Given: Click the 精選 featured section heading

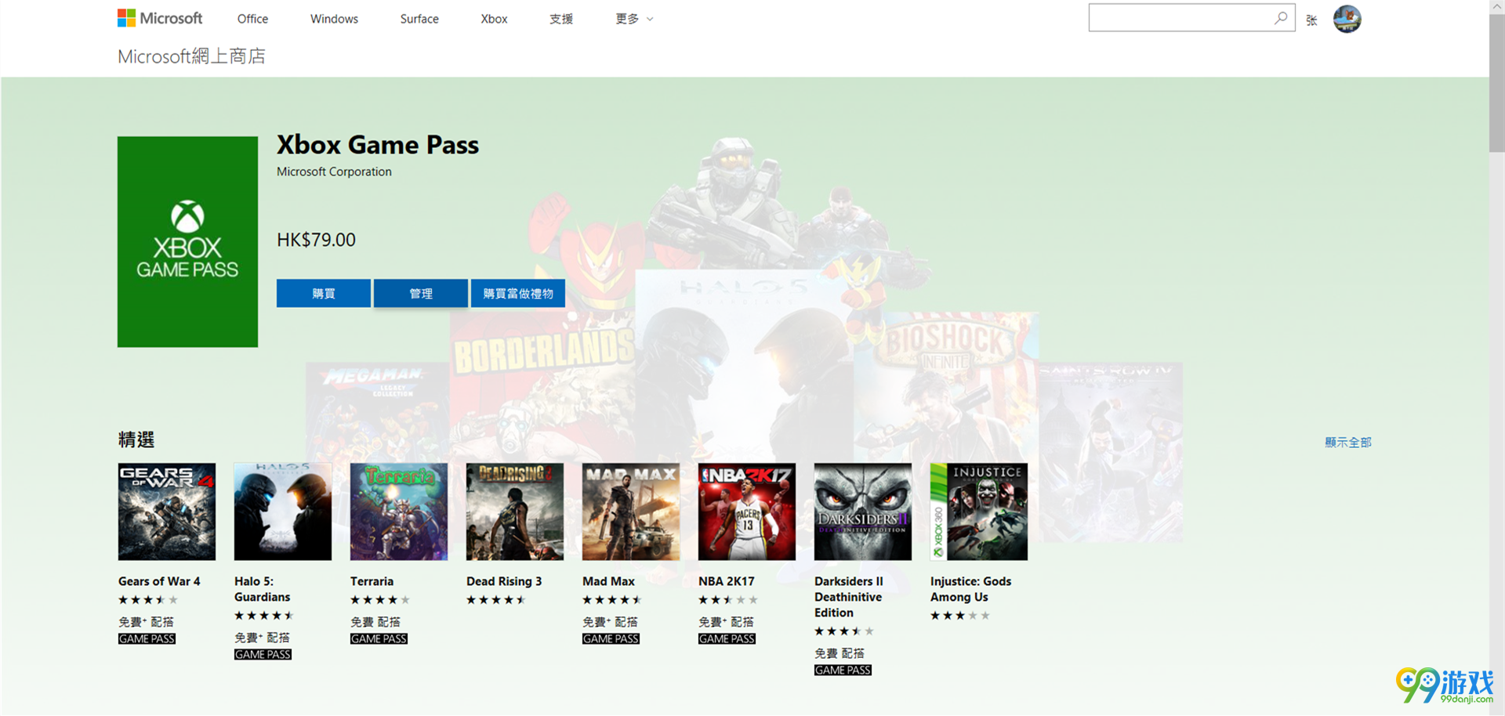Looking at the screenshot, I should coord(136,439).
